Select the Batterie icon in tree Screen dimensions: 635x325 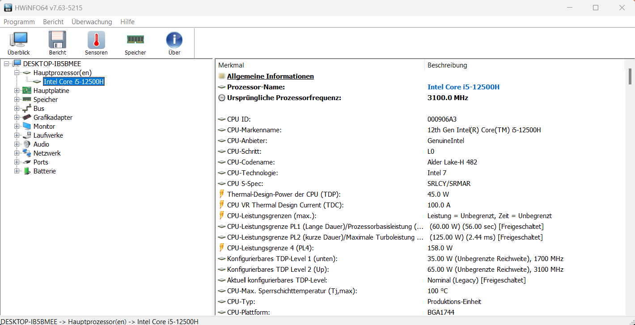tap(27, 171)
